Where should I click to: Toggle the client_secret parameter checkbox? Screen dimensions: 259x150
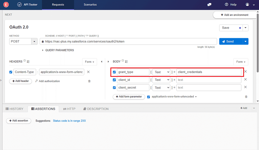tap(114, 88)
